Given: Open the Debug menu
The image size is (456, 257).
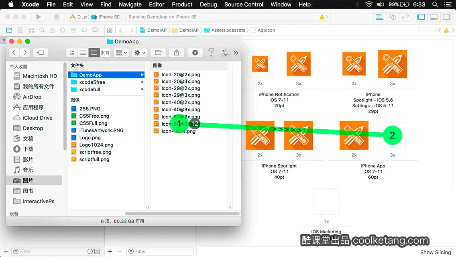Looking at the screenshot, I should [208, 4].
